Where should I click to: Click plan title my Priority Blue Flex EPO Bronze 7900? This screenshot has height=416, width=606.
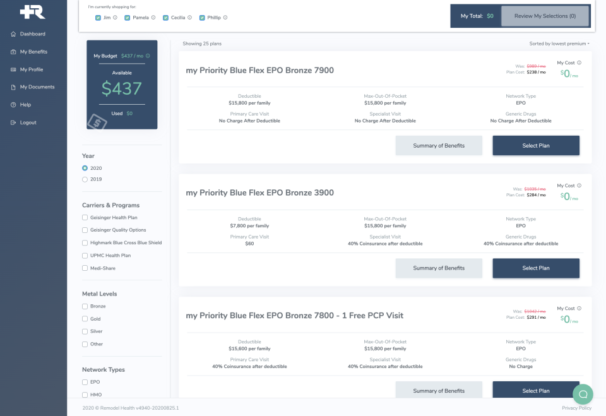259,70
